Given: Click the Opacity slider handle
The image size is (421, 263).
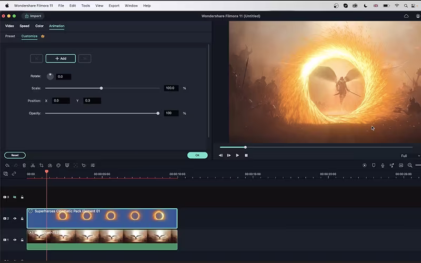Looking at the screenshot, I should pyautogui.click(x=158, y=113).
